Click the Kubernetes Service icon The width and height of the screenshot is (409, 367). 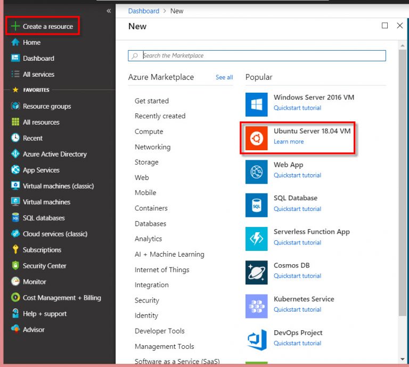(256, 306)
